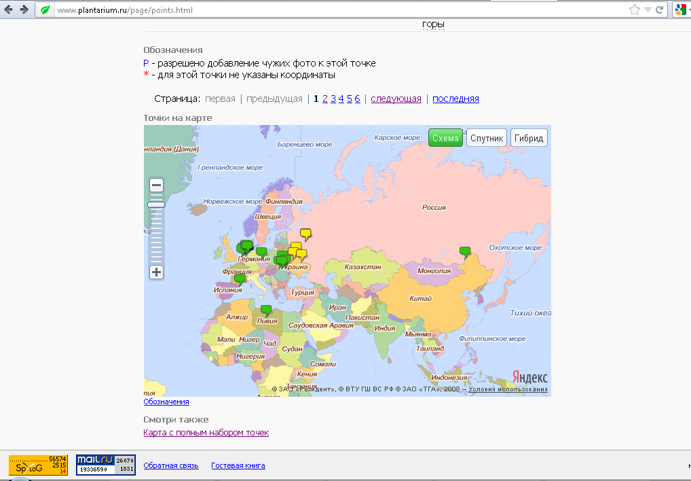Open the address bar history dropdown arrow

coord(648,10)
